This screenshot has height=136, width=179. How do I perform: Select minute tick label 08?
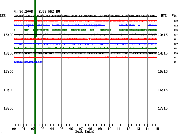[x=90, y=129]
